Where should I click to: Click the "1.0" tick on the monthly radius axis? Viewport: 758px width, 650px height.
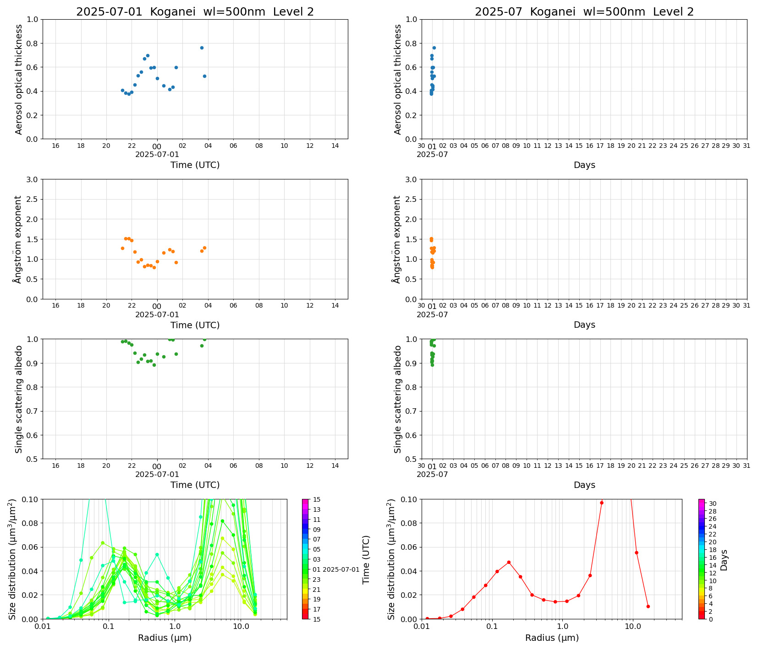[x=562, y=626]
